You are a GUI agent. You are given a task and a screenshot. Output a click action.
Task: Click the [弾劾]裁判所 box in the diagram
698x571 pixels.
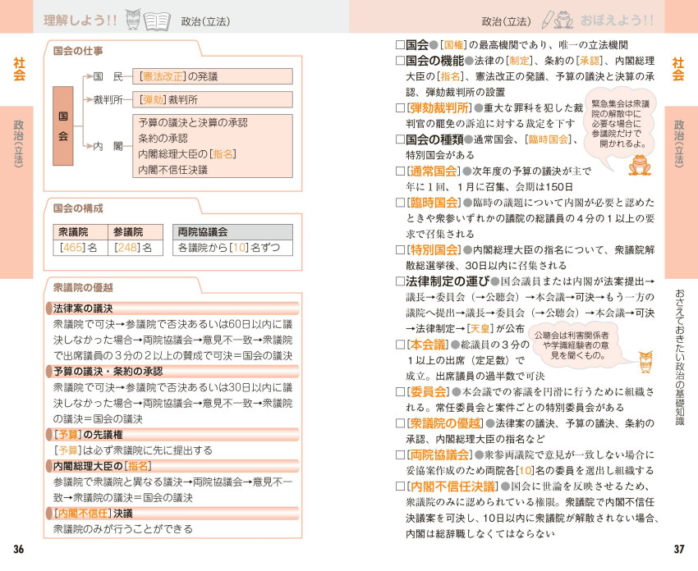(213, 99)
